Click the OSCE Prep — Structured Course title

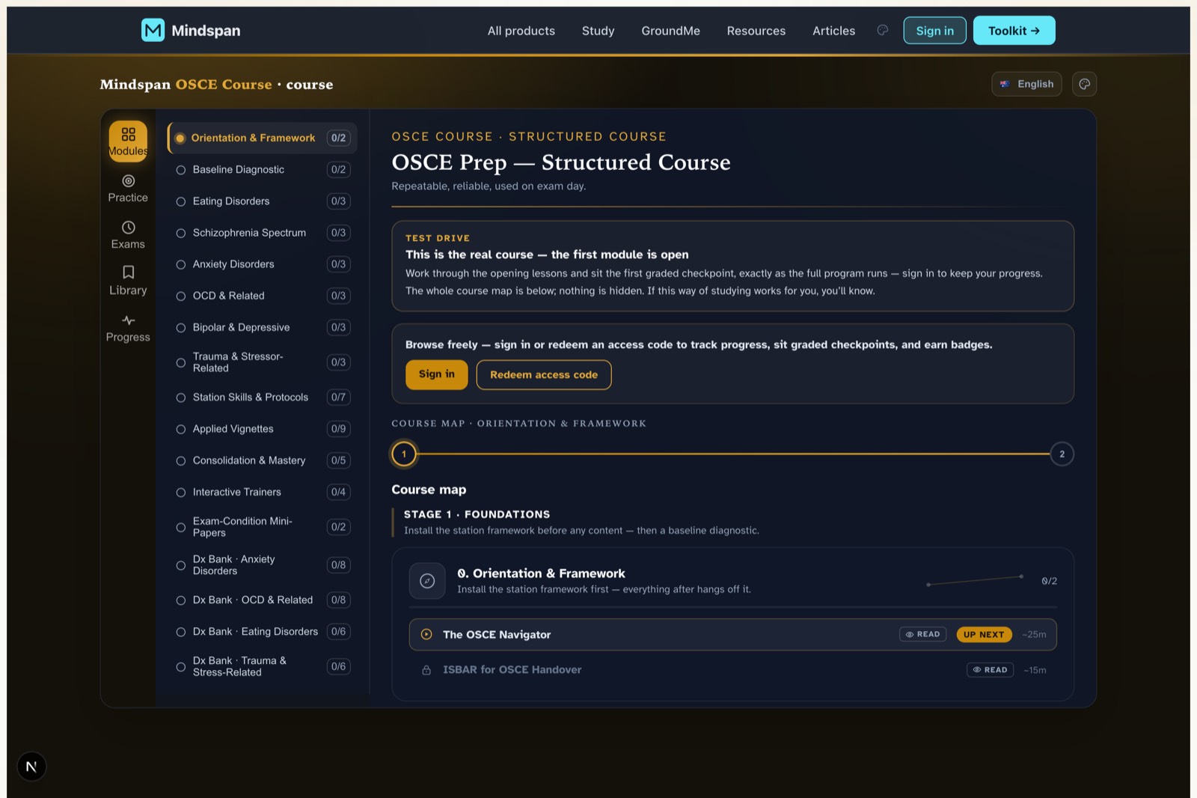point(561,162)
